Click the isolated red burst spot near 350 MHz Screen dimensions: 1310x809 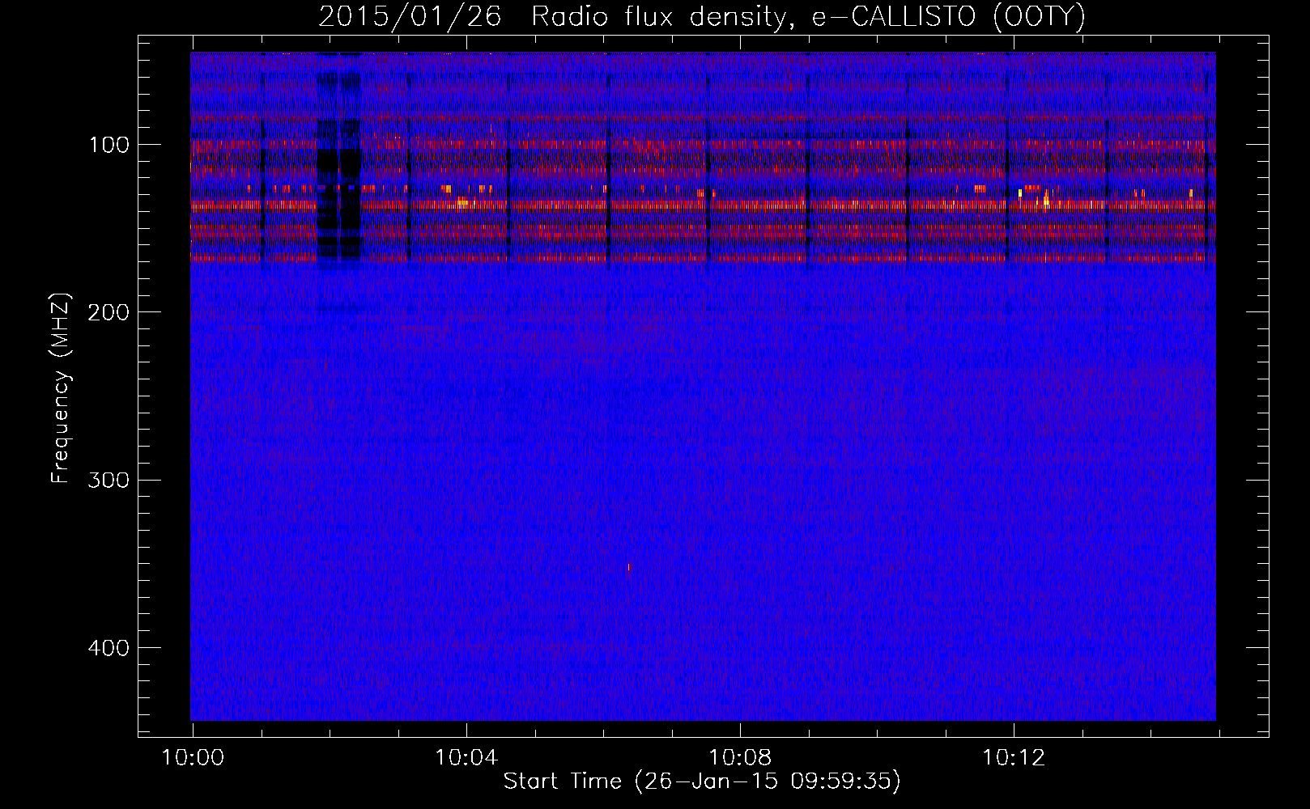pyautogui.click(x=629, y=568)
